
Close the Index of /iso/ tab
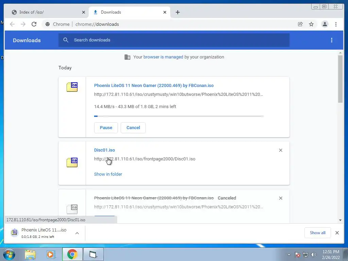[x=84, y=12]
